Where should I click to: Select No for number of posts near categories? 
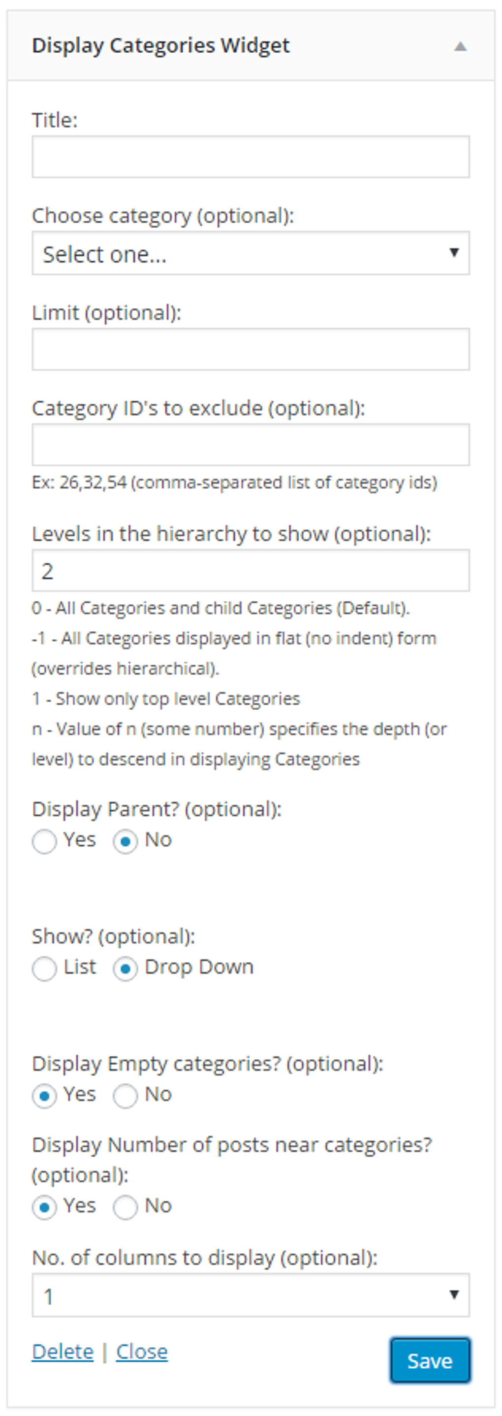click(x=127, y=1205)
